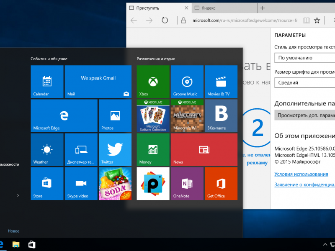
Task: Open the Диспетчер телефонов tile
Action: click(81, 150)
